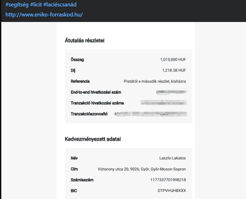This screenshot has height=199, width=246.
Task: Click the Tranzakcióazonosító label
Action: 89,114
